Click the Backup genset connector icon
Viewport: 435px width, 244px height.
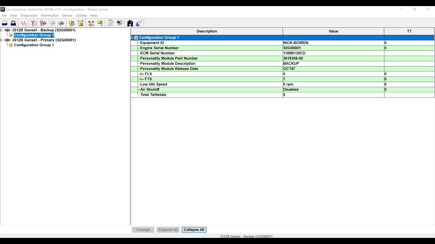8,30
